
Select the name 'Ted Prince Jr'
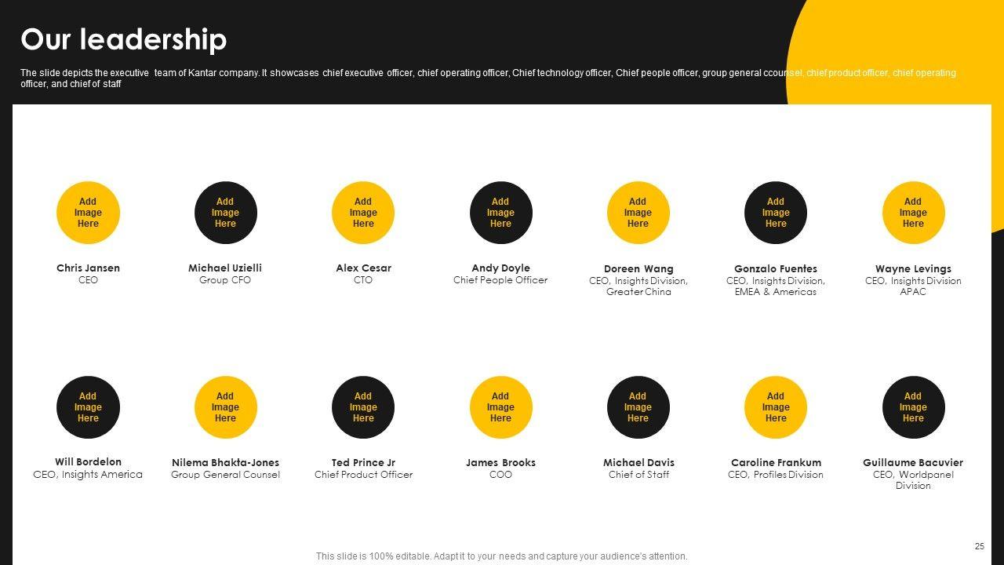[x=363, y=462]
